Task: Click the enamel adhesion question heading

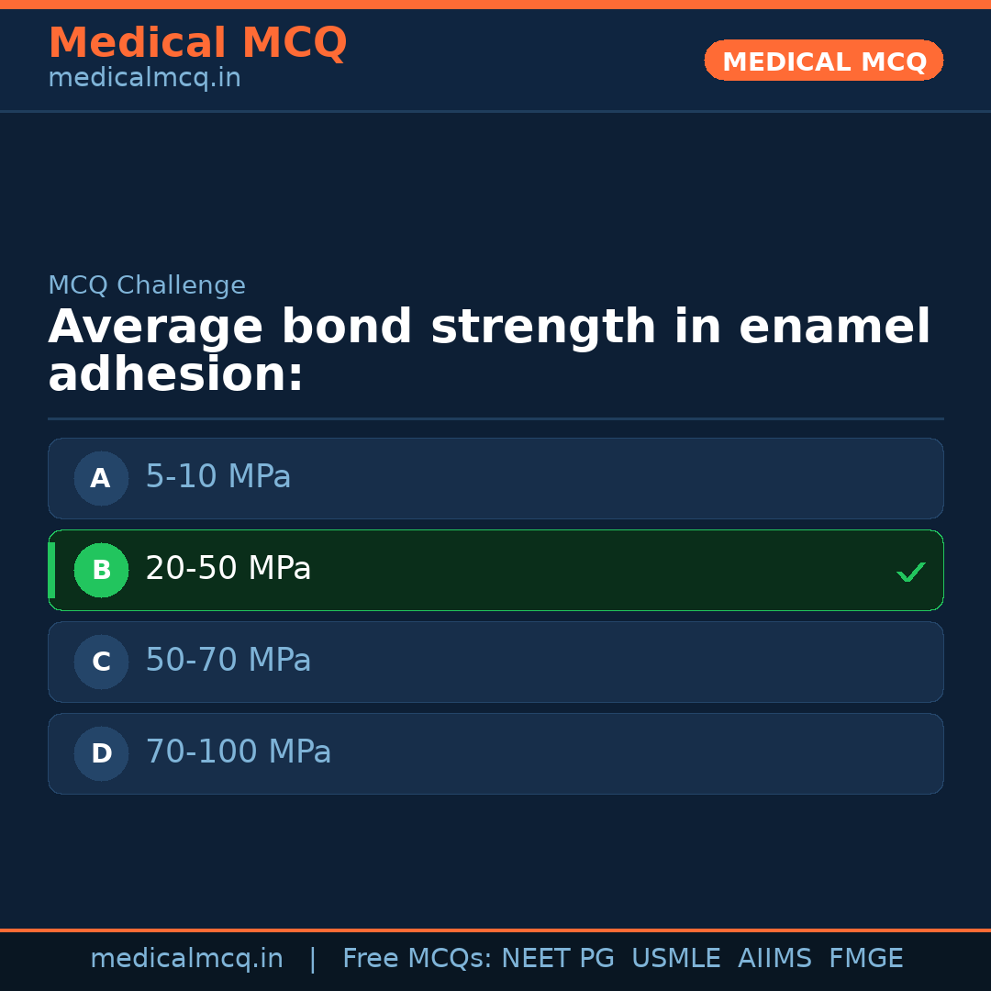Action: tap(489, 351)
